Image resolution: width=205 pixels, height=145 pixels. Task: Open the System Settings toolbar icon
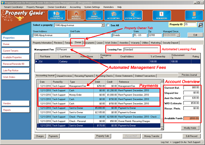click(133, 15)
